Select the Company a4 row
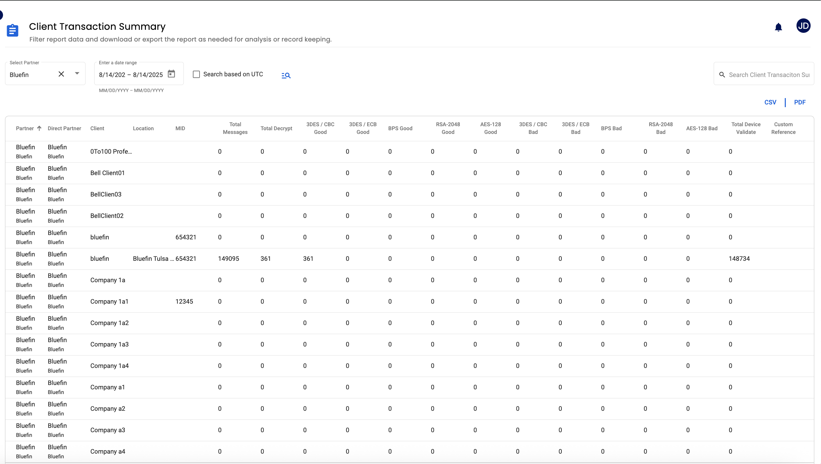The image size is (821, 464). click(x=409, y=452)
